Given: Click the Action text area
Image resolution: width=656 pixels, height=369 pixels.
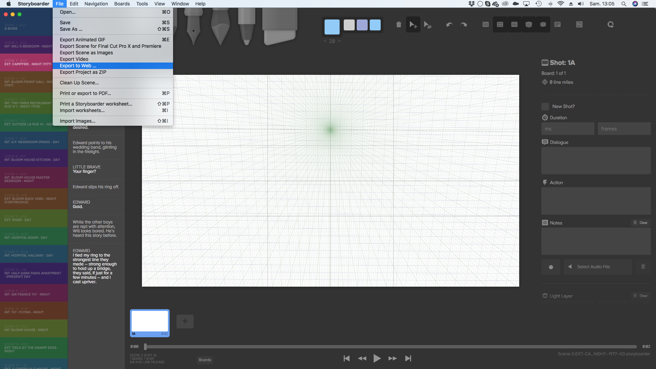Looking at the screenshot, I should [x=596, y=201].
